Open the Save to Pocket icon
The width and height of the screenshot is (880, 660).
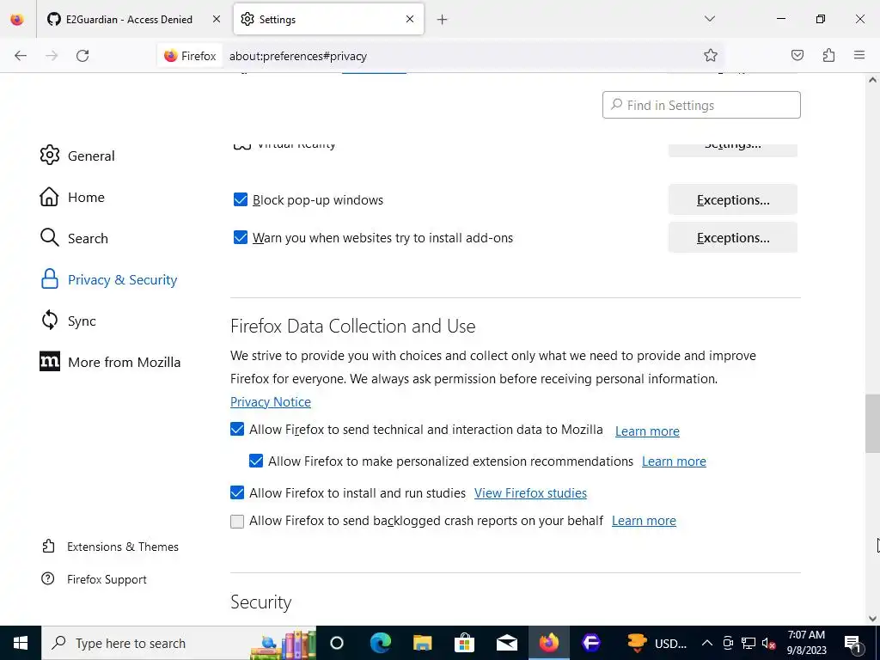coord(797,55)
